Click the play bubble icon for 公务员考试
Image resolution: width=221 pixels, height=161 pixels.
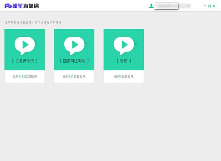tap(24, 45)
